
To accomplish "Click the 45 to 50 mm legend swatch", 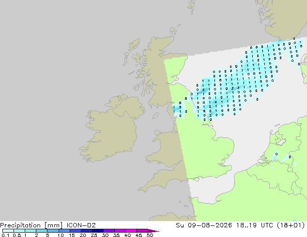I will tap(142, 231).
